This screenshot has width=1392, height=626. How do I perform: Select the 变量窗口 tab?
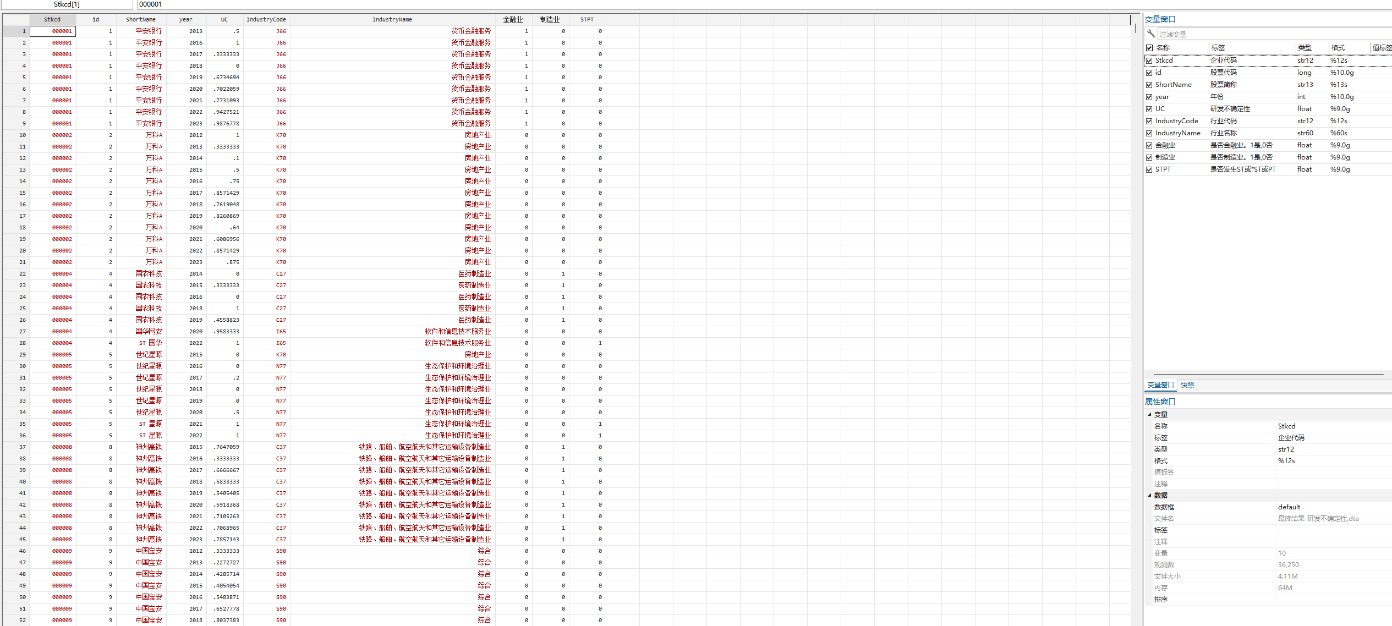click(x=1160, y=385)
